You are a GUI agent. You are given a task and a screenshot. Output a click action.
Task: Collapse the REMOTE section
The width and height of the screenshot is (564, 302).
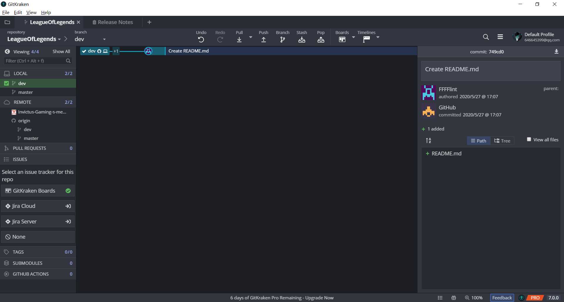38,102
